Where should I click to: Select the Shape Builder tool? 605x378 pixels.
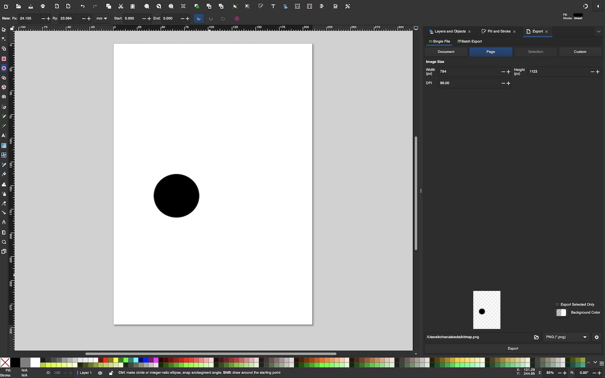click(x=4, y=49)
